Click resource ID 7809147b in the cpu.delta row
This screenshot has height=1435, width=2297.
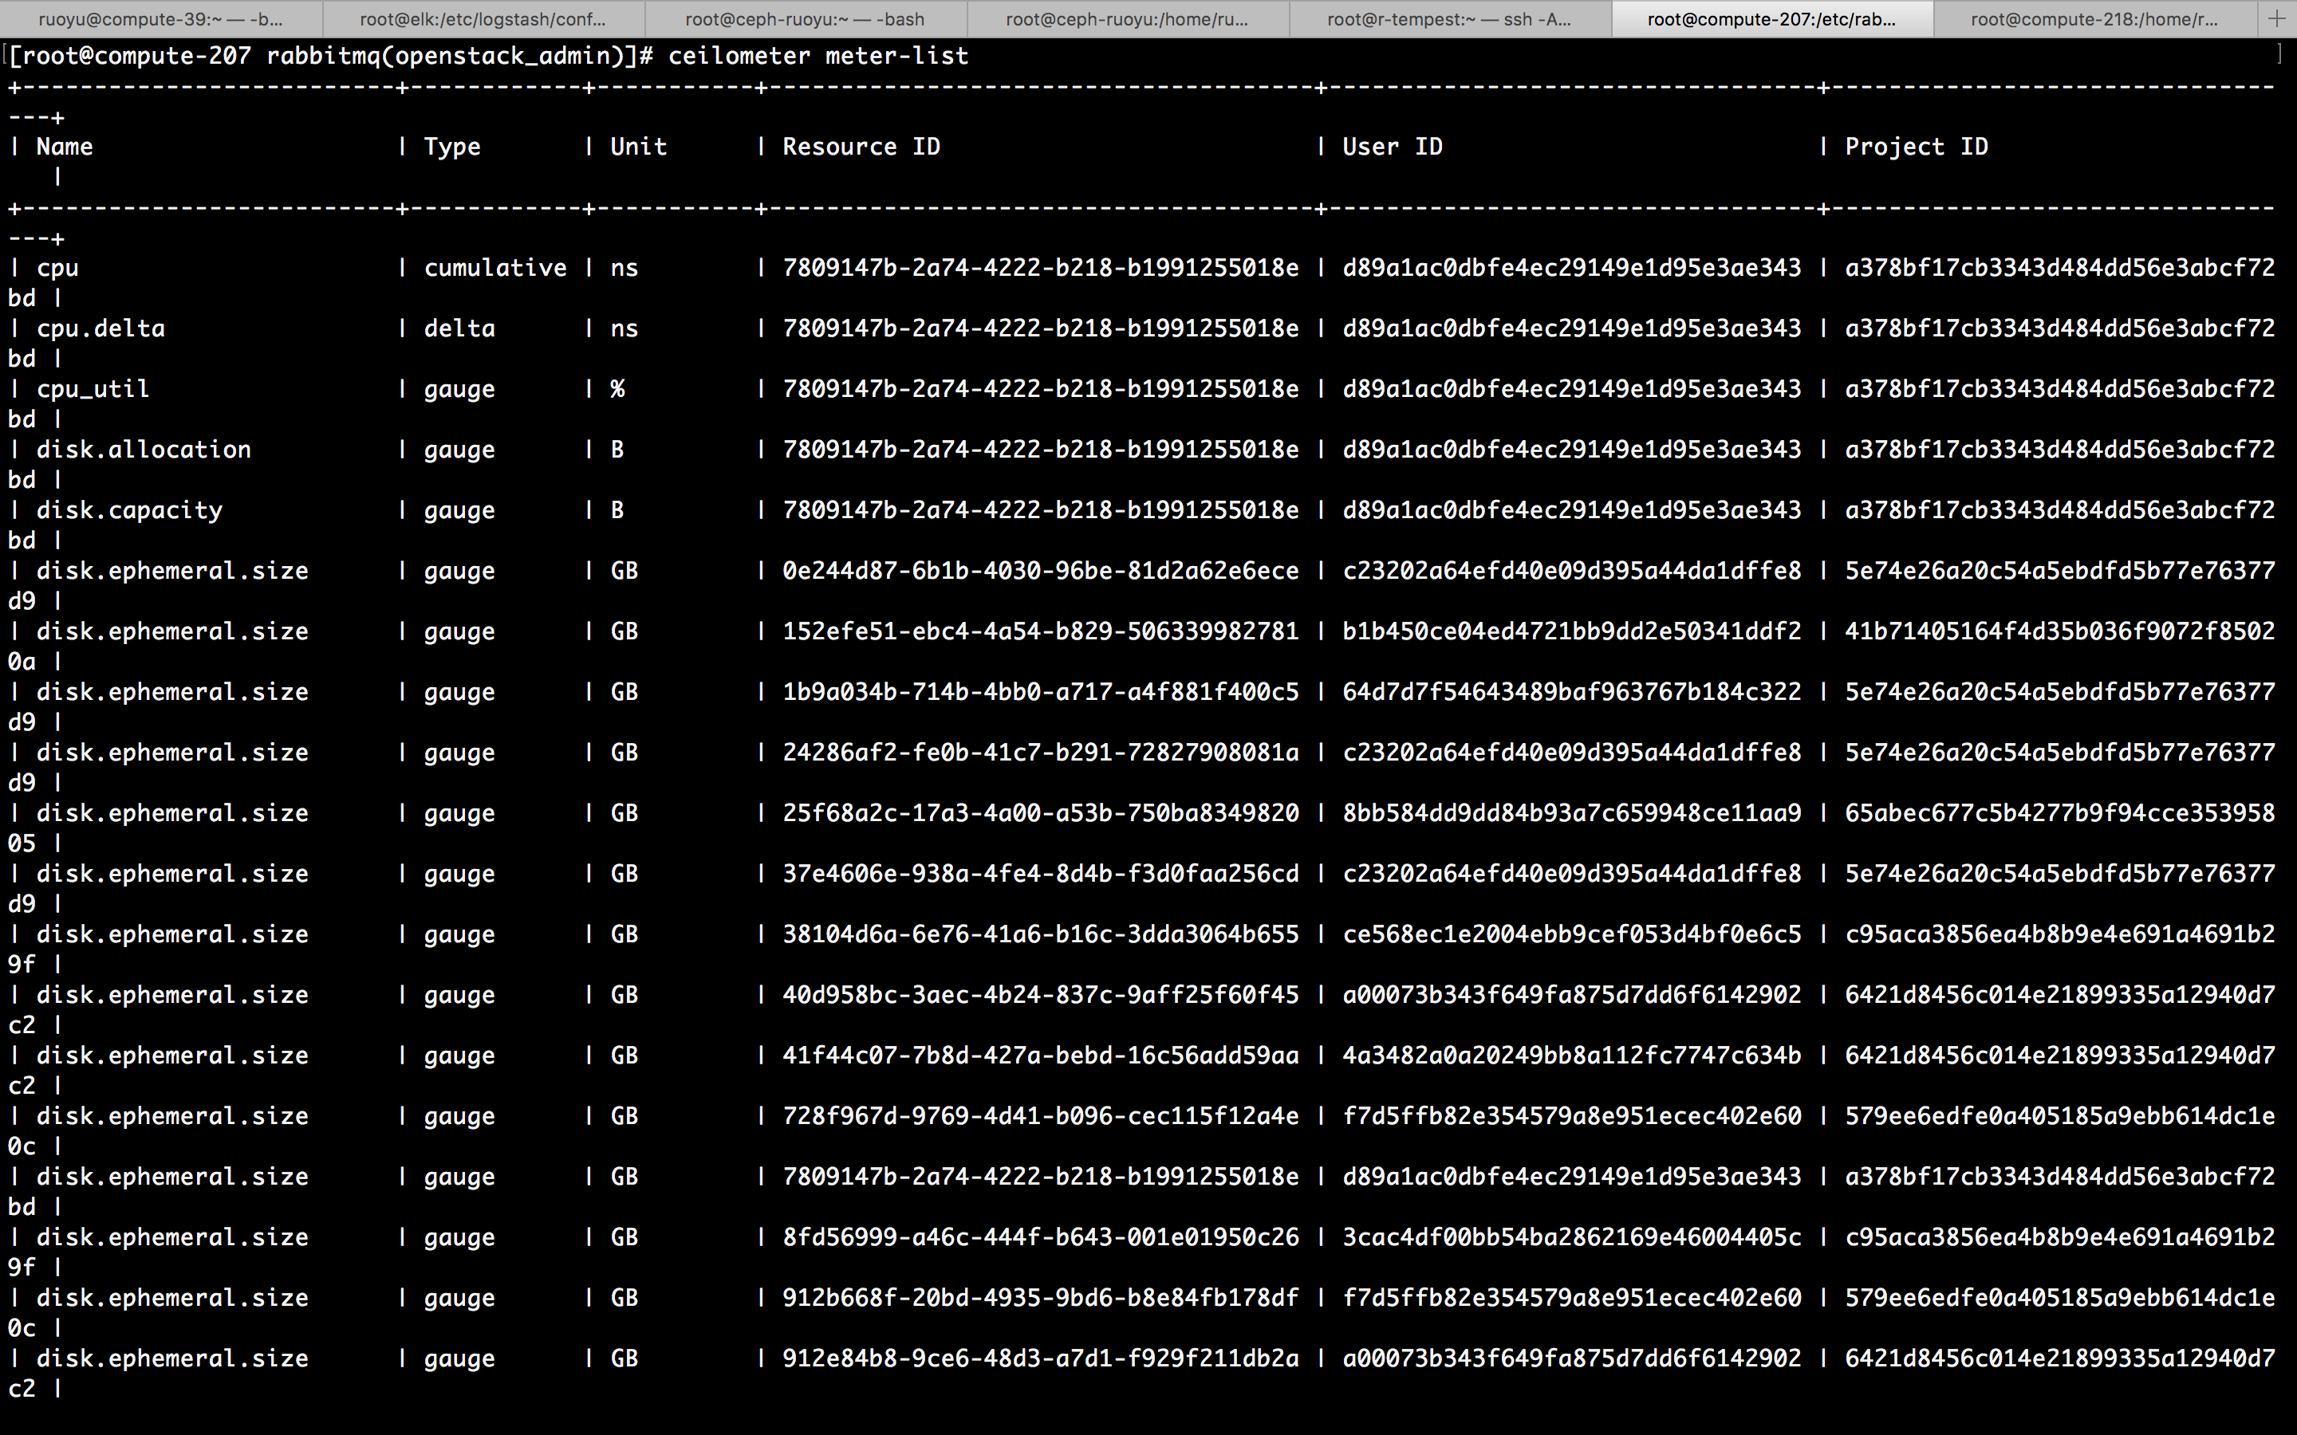pos(1040,328)
